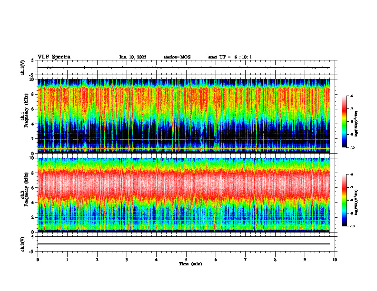Viewport: 377px width, 291px height.
Task: Click inside the ch.2 spectrogram panel
Action: [184, 195]
